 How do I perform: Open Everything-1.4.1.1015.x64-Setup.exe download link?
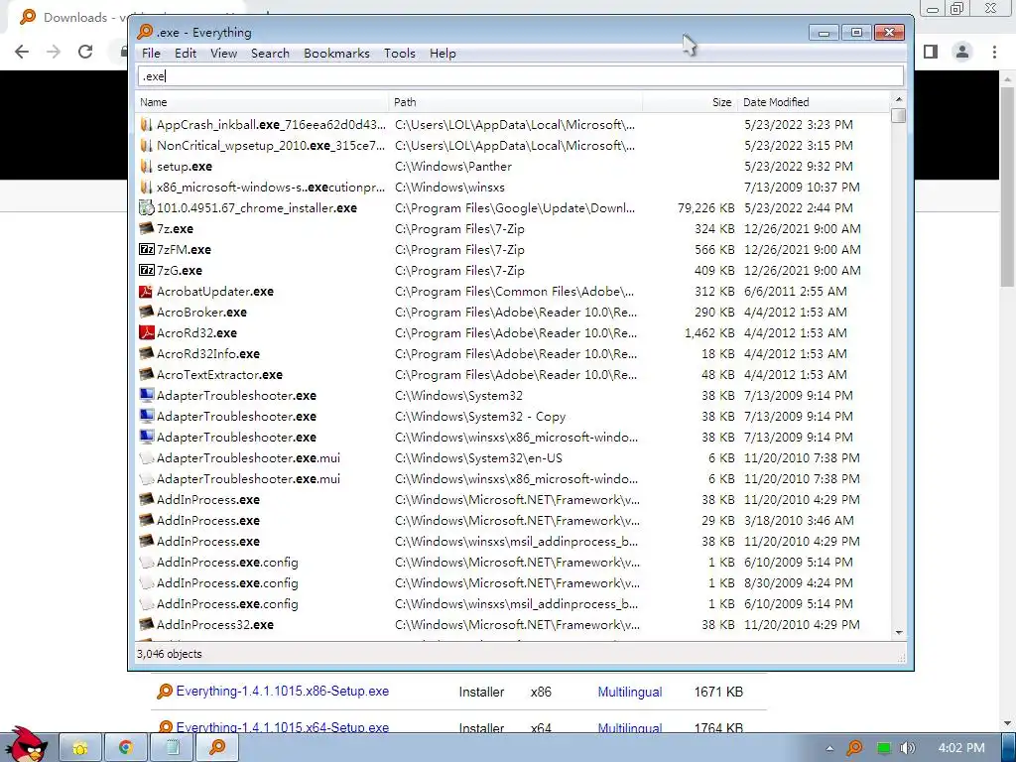pos(283,727)
